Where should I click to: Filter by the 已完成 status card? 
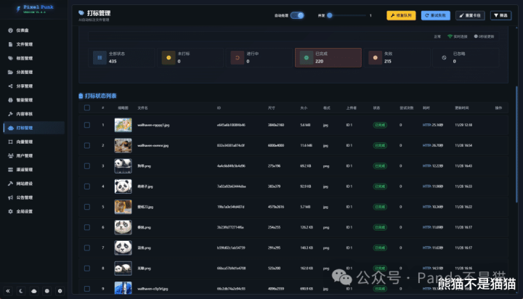point(328,58)
